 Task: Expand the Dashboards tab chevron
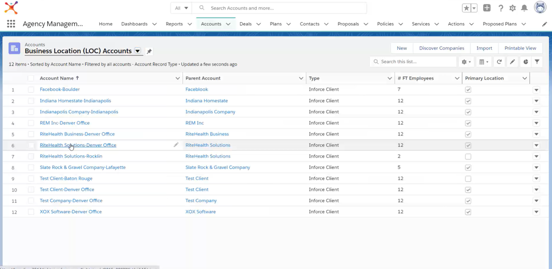click(x=155, y=24)
